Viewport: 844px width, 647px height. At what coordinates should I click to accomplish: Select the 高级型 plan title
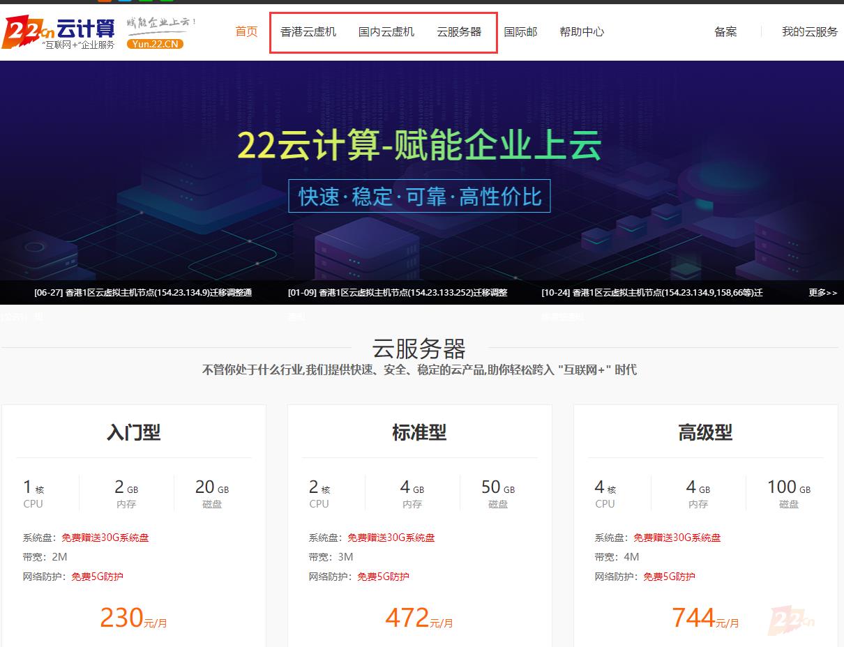click(705, 432)
